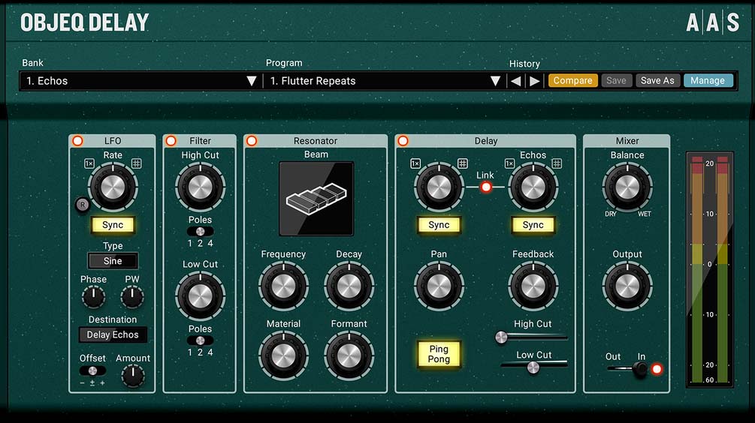Click the first delay grid icon

(x=462, y=163)
